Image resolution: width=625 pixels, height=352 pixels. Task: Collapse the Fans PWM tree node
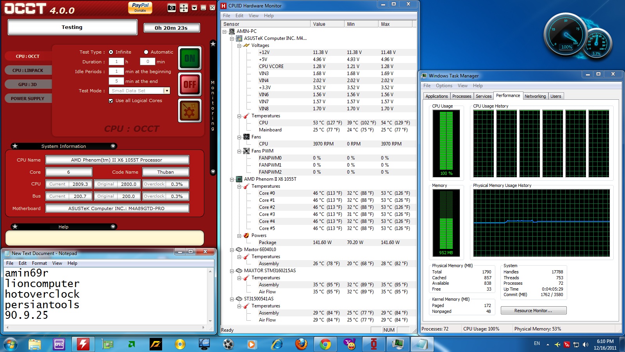click(x=239, y=151)
